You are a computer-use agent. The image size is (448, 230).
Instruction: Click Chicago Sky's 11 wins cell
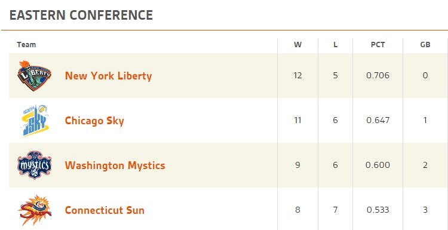[x=297, y=120]
